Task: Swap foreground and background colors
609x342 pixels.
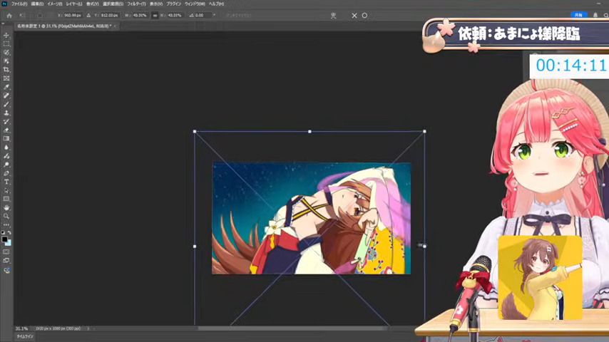Action: pos(9,232)
